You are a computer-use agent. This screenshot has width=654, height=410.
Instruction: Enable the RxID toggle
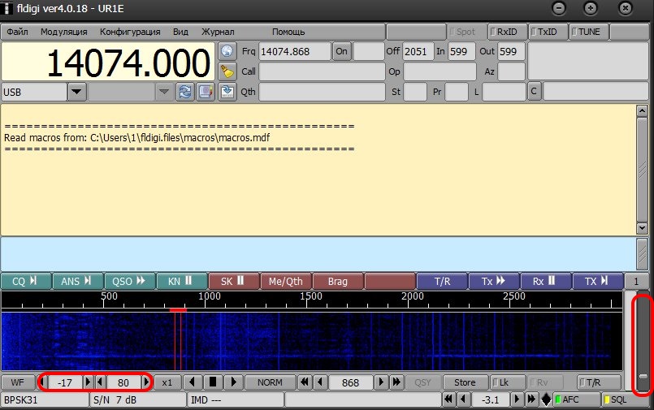coord(505,32)
